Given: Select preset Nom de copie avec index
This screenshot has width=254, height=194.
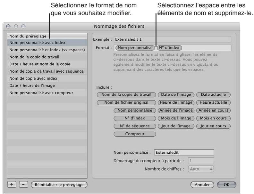Looking at the screenshot, I should pyautogui.click(x=47, y=78).
